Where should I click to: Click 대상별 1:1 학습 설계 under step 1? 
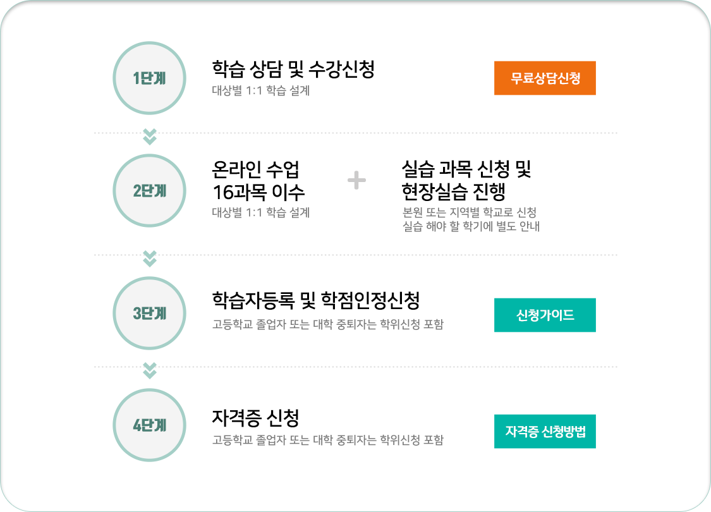point(261,90)
